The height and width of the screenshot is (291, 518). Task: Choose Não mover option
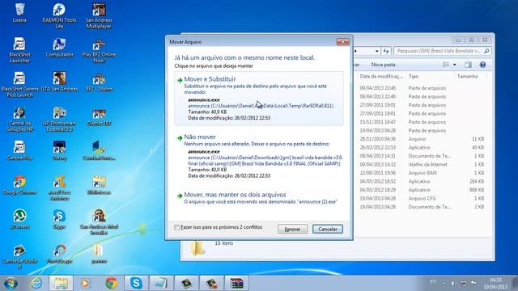tap(259, 156)
